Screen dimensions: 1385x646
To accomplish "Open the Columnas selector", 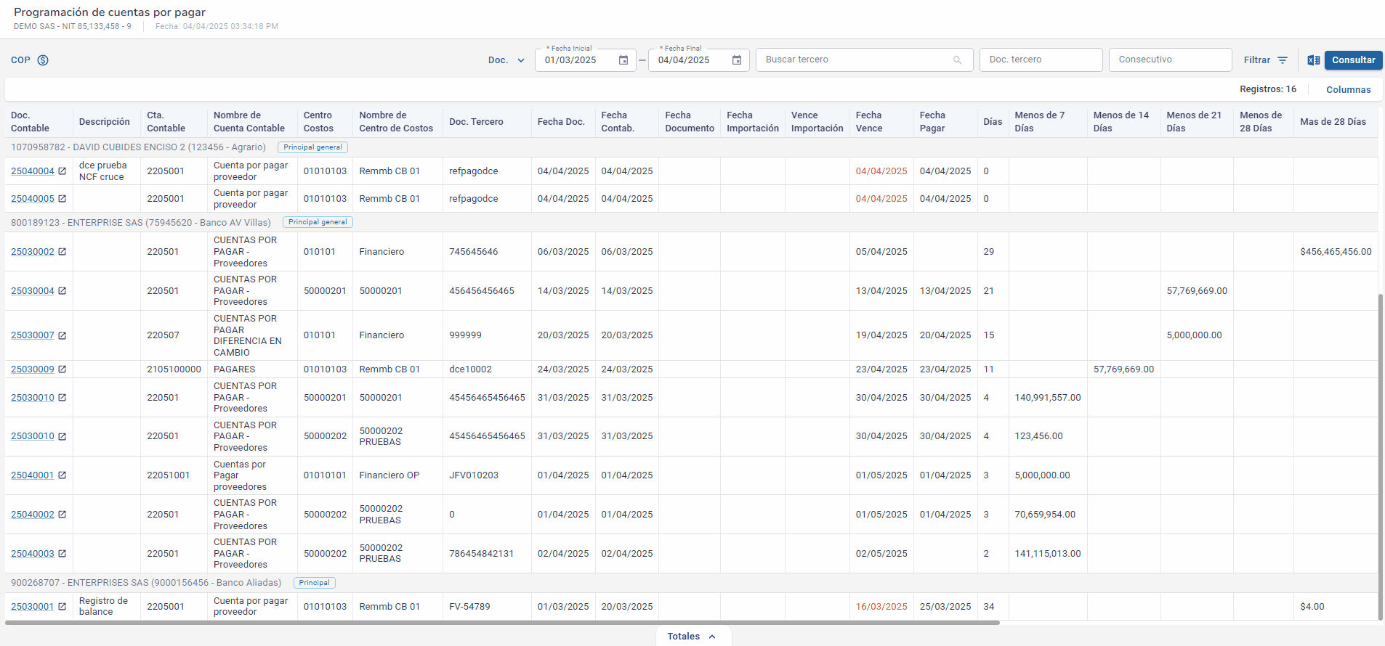I will pyautogui.click(x=1349, y=90).
